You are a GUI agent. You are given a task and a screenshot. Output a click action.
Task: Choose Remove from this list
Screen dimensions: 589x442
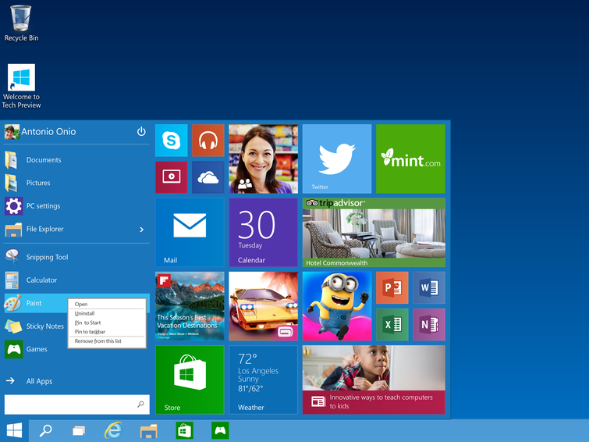click(x=107, y=341)
